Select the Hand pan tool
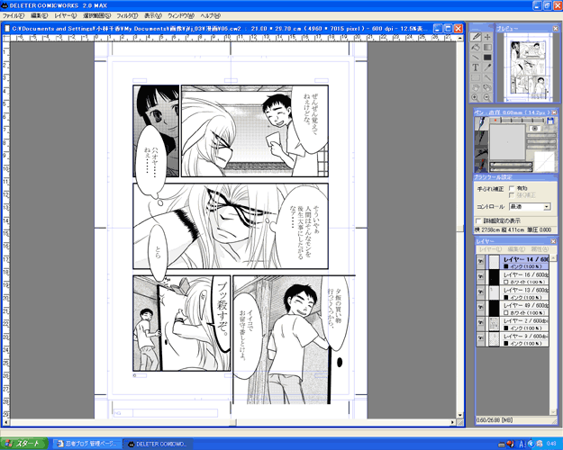 point(476,87)
